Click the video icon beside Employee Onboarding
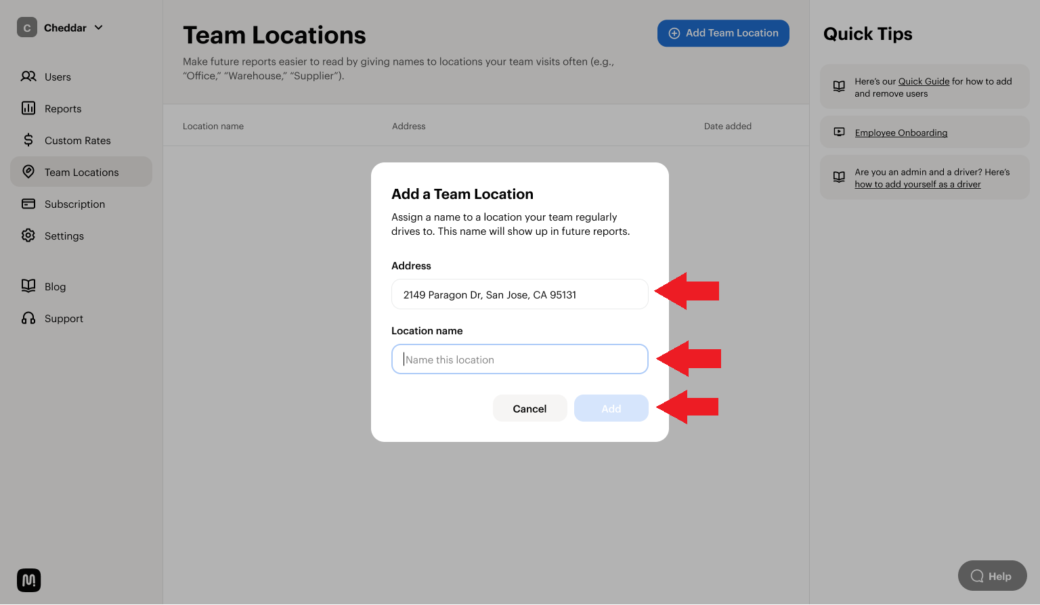Image resolution: width=1040 pixels, height=605 pixels. click(x=839, y=132)
